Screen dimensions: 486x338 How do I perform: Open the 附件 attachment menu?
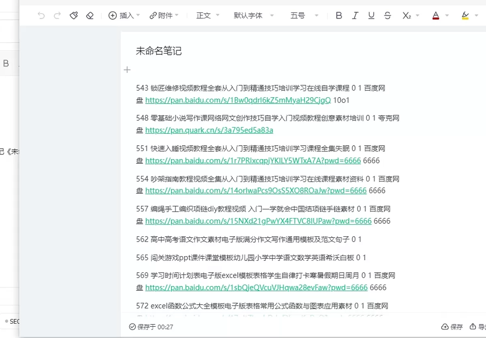164,15
